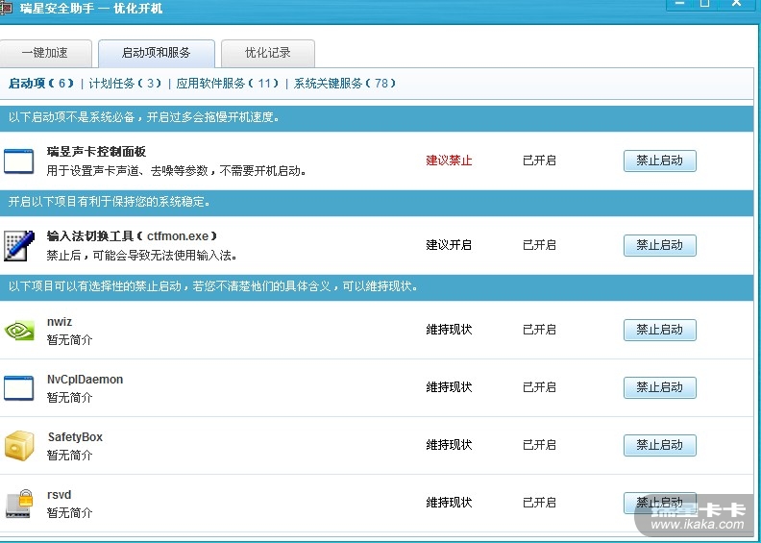Click the 输入法切换工具 (ctfmon.exe) title
The height and width of the screenshot is (543, 761).
(132, 236)
